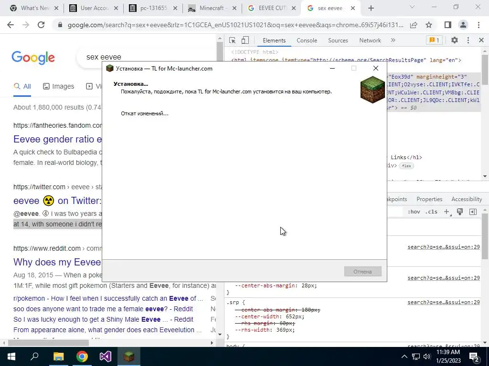Select the All search filter
Viewport: 489px width, 366px height.
click(x=22, y=86)
